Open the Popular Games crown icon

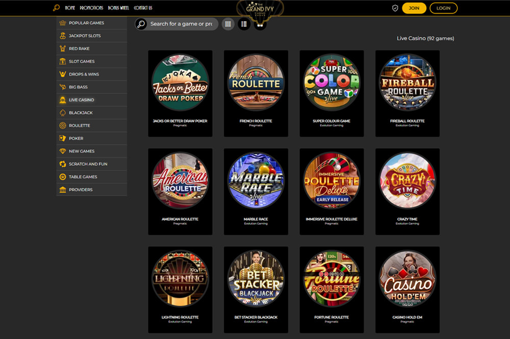(x=63, y=23)
